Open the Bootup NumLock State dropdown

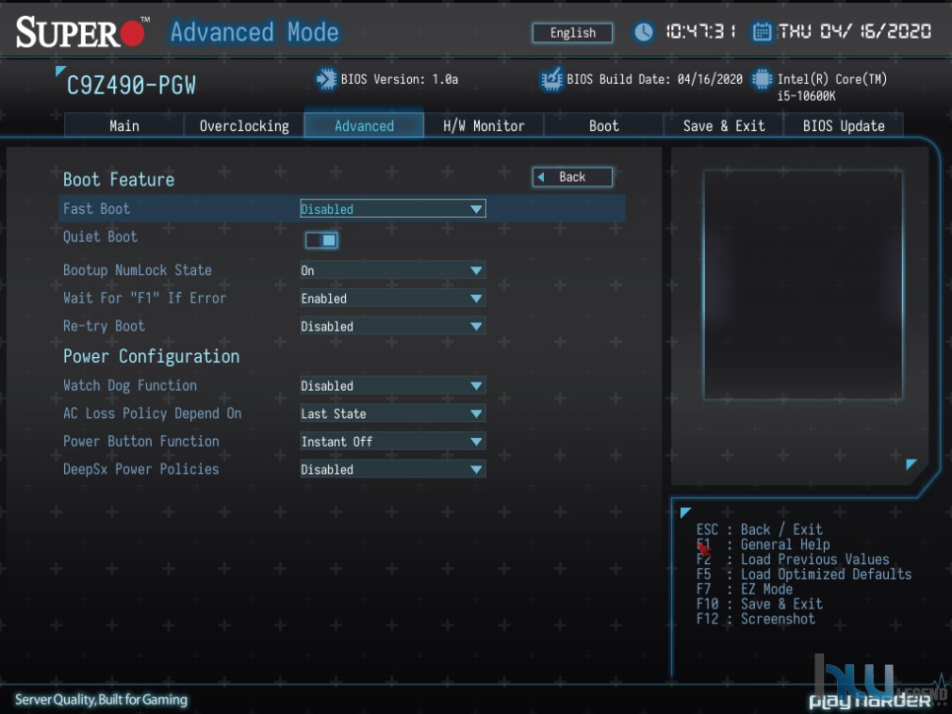point(393,270)
